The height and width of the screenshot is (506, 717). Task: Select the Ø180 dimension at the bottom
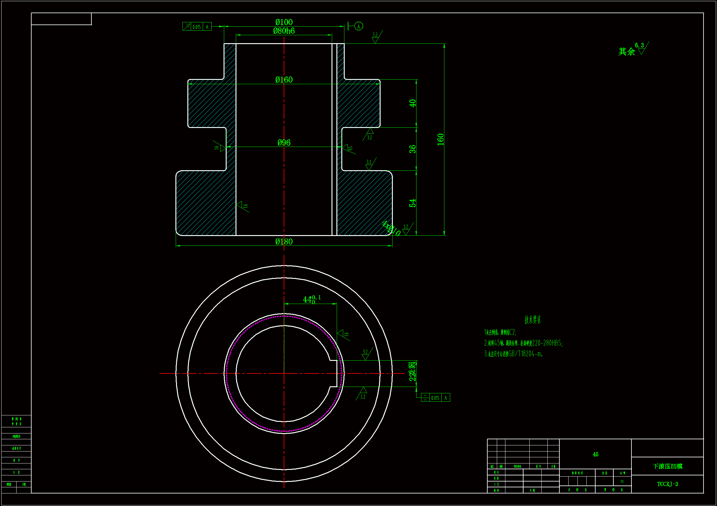[x=284, y=242]
